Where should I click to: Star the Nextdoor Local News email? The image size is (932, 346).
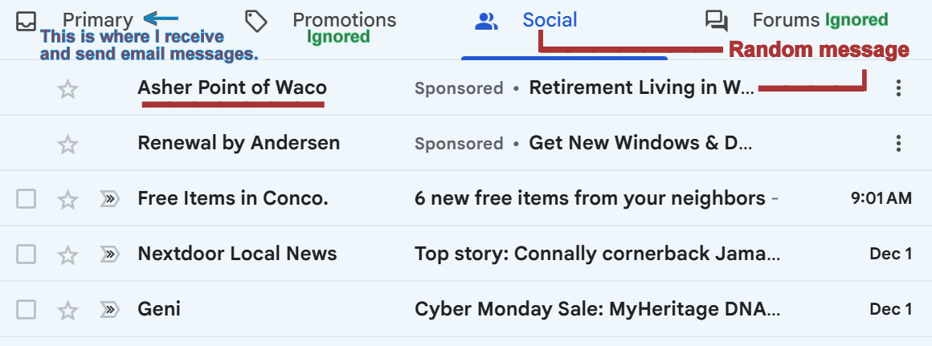tap(68, 255)
